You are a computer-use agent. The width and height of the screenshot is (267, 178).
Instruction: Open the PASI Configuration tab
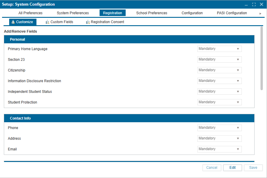pyautogui.click(x=231, y=13)
